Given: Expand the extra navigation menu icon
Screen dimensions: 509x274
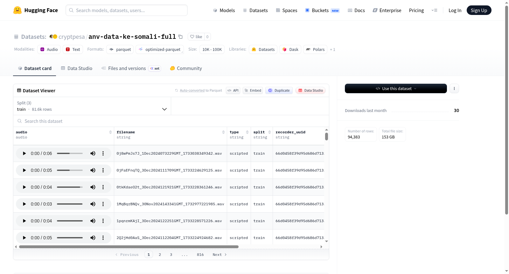Looking at the screenshot, I should [x=434, y=10].
